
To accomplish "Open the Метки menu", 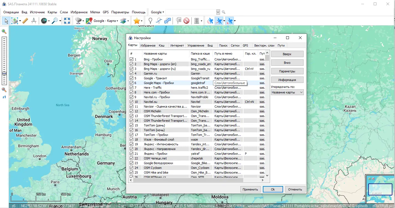I will tap(95, 12).
